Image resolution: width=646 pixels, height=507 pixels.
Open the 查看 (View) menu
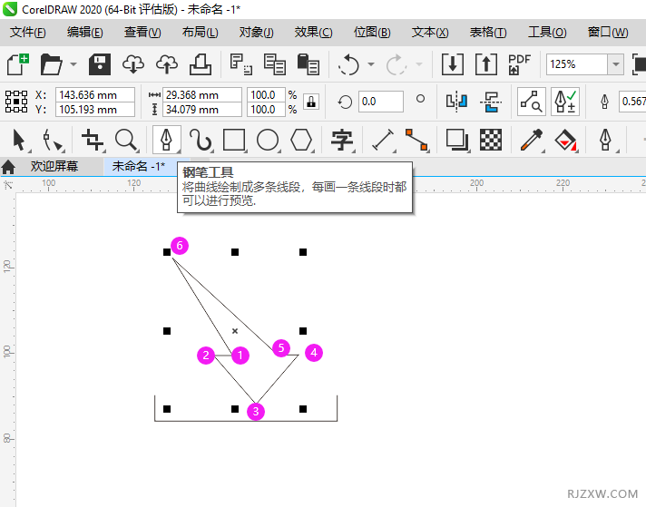[142, 32]
